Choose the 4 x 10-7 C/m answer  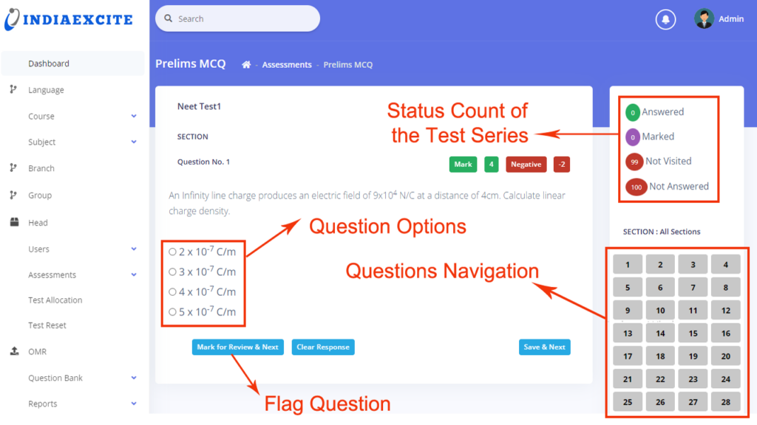[x=172, y=291]
